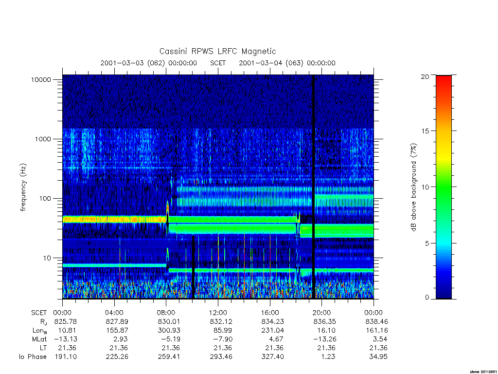Click the RJ value 832.12
Screen dimensions: 498x374
[x=221, y=321]
